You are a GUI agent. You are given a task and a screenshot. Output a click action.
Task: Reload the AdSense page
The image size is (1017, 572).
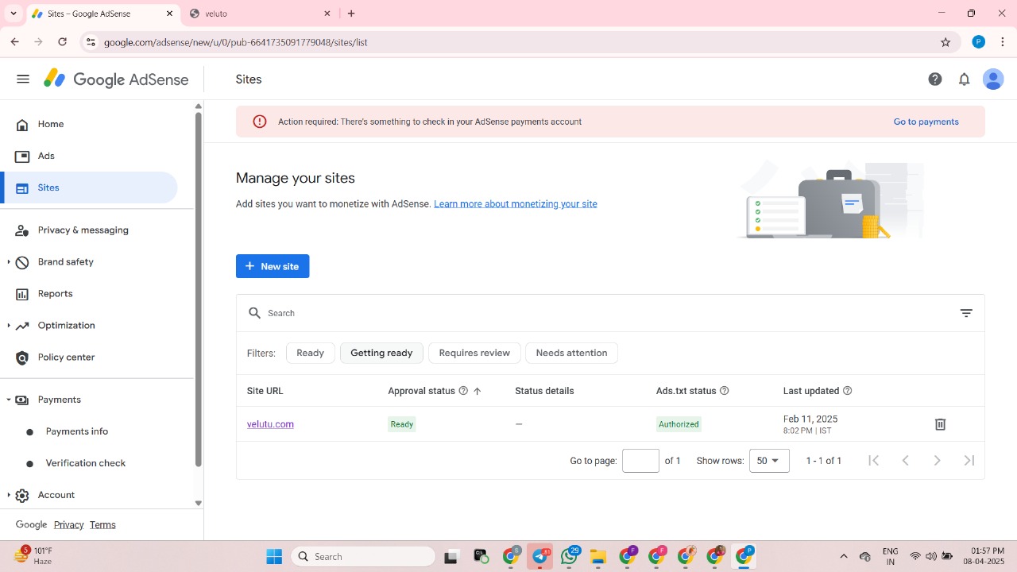coord(63,42)
